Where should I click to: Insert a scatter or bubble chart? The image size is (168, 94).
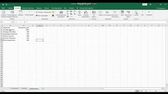click(x=71, y=16)
